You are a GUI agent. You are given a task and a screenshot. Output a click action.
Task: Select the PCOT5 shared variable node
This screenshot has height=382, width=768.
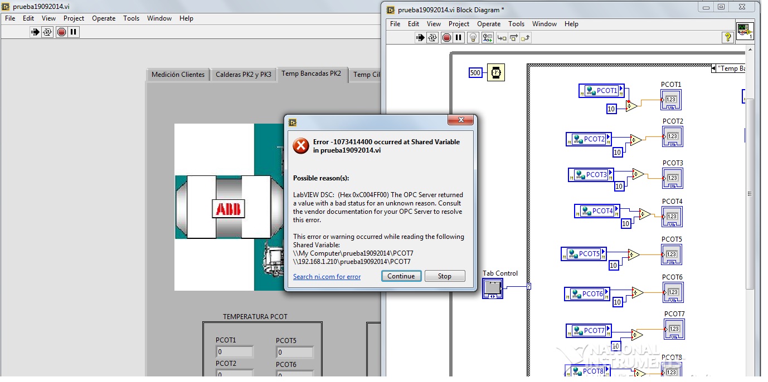(584, 253)
